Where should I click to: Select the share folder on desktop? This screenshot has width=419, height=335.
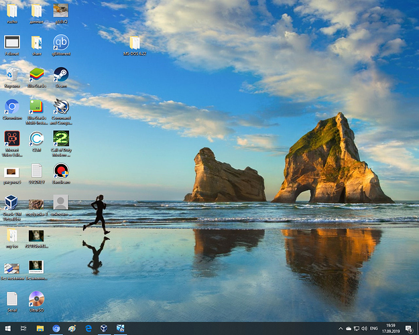(37, 45)
